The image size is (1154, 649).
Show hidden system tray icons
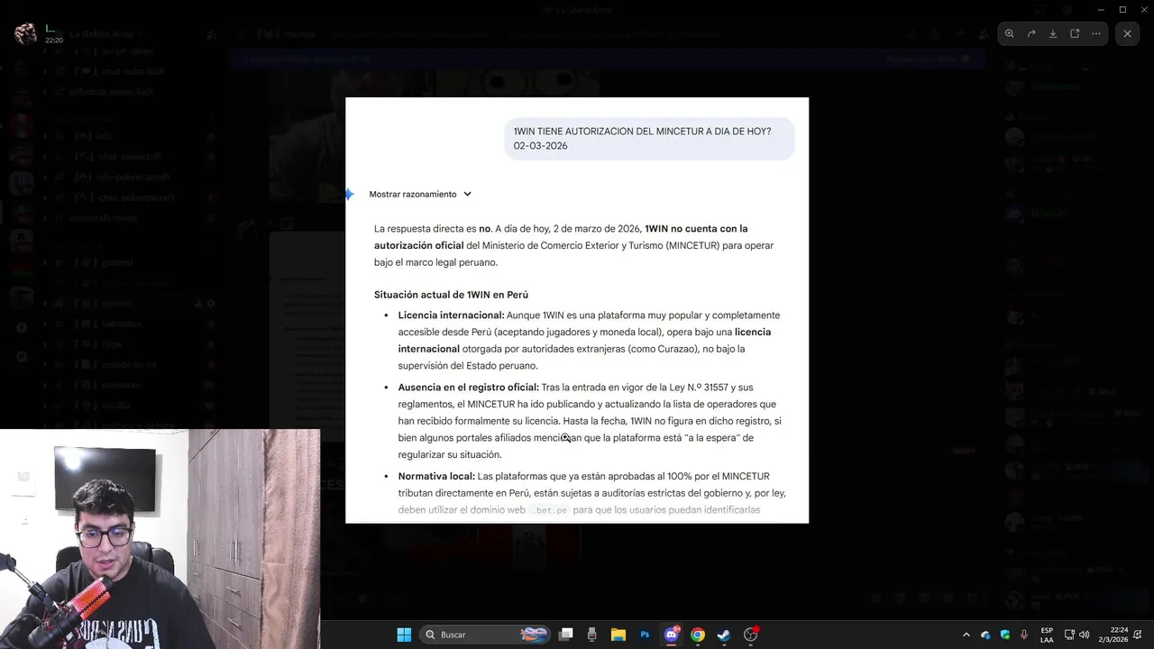pyautogui.click(x=966, y=635)
